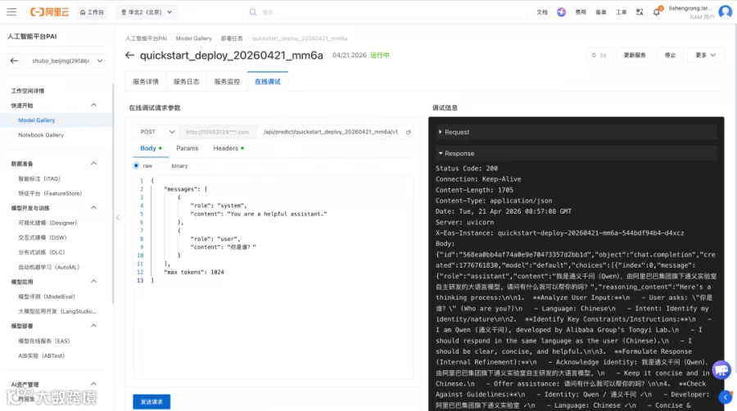Collapse the AI资产管理 section
The width and height of the screenshot is (737, 411).
93,384
